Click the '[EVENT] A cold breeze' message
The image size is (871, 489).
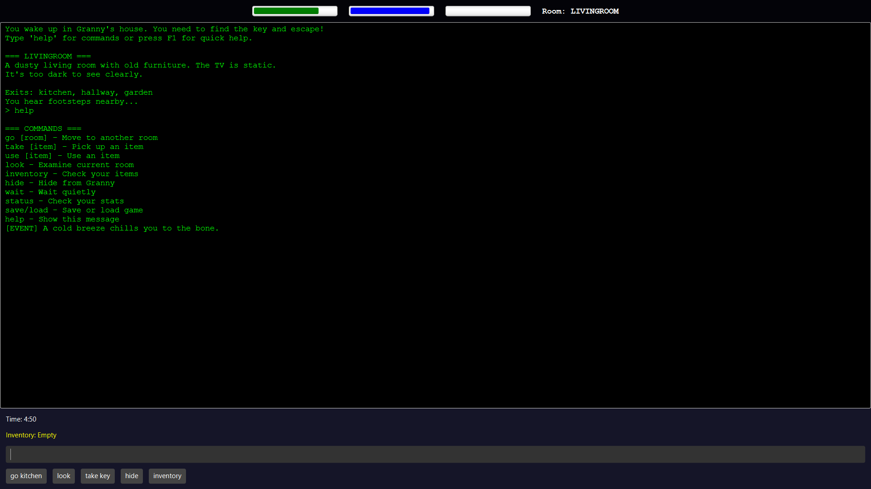(112, 228)
